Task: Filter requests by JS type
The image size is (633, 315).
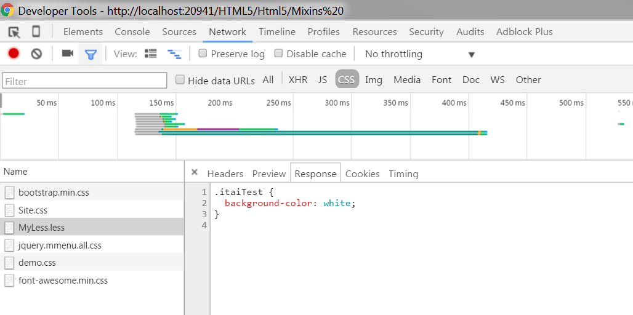Action: coord(323,79)
